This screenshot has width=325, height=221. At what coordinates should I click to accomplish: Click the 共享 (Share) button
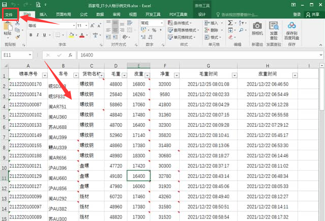click(312, 14)
